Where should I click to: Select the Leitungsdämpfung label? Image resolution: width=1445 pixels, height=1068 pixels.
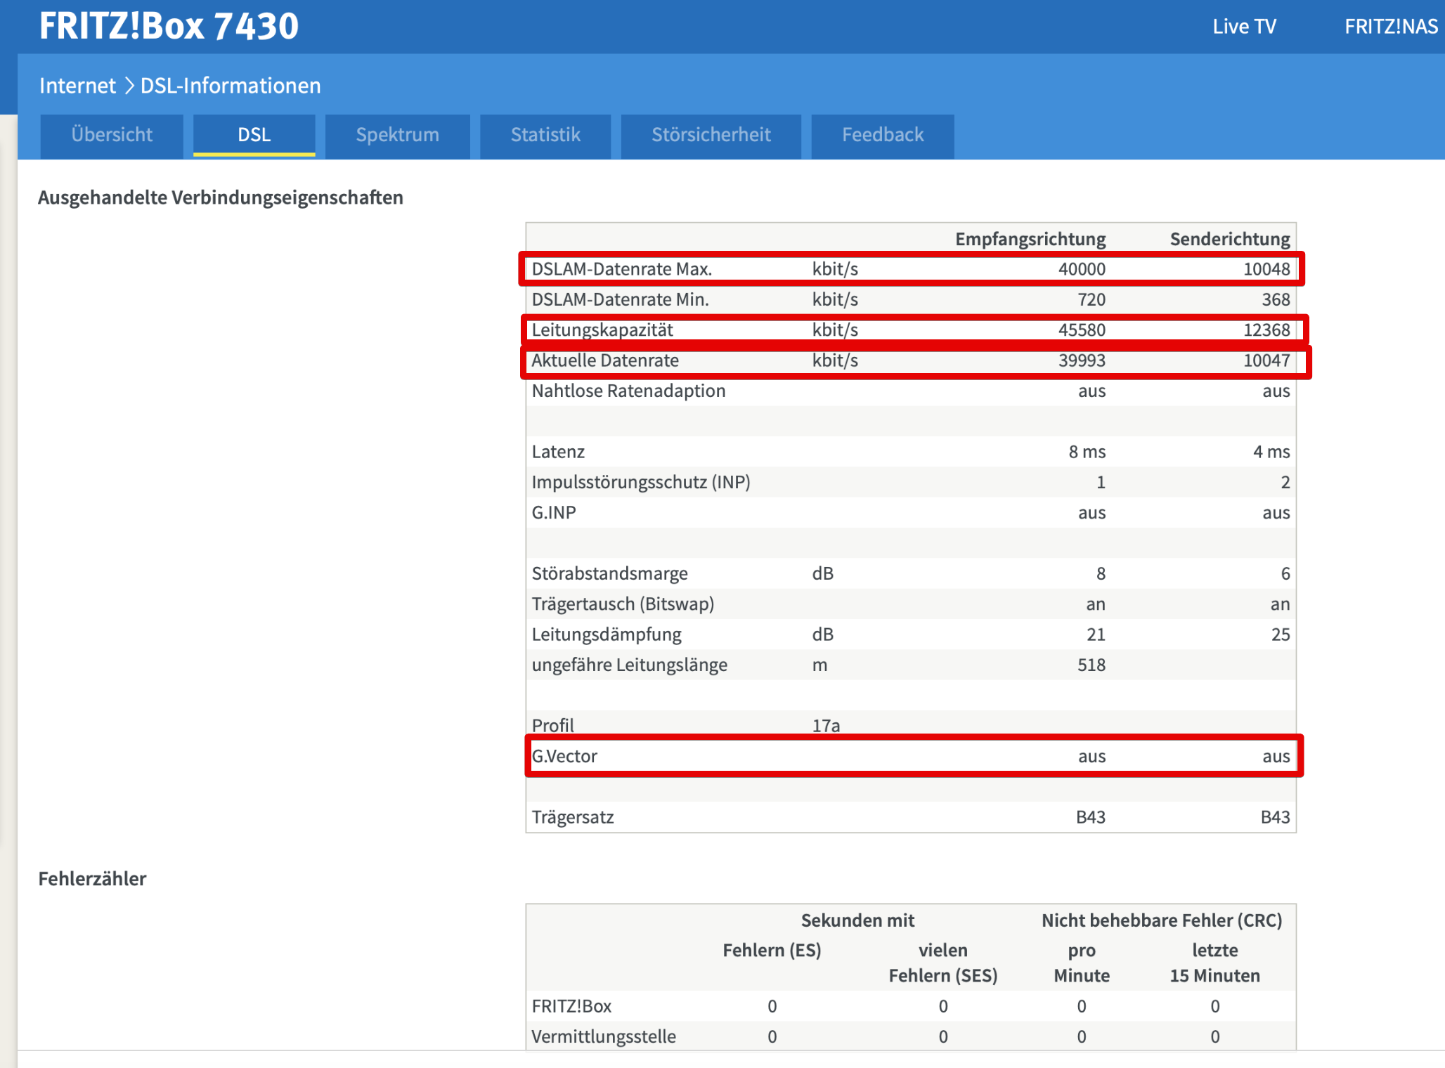(x=607, y=634)
